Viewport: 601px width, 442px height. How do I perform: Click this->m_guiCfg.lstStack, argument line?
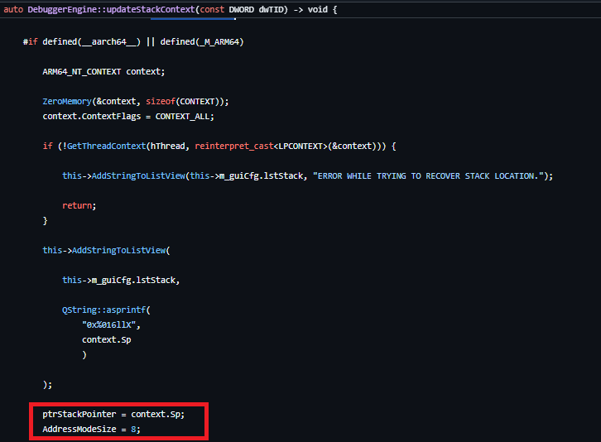click(x=121, y=281)
